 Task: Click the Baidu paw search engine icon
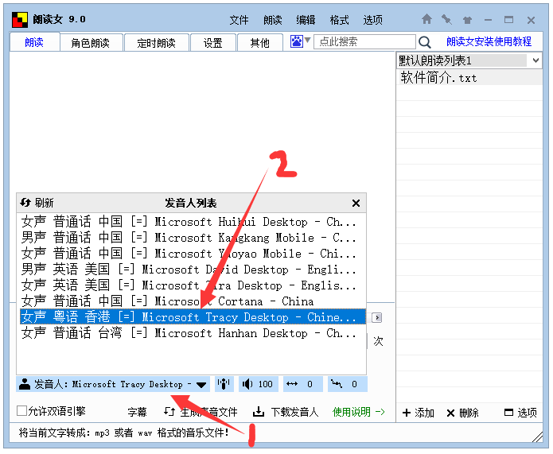coord(296,41)
